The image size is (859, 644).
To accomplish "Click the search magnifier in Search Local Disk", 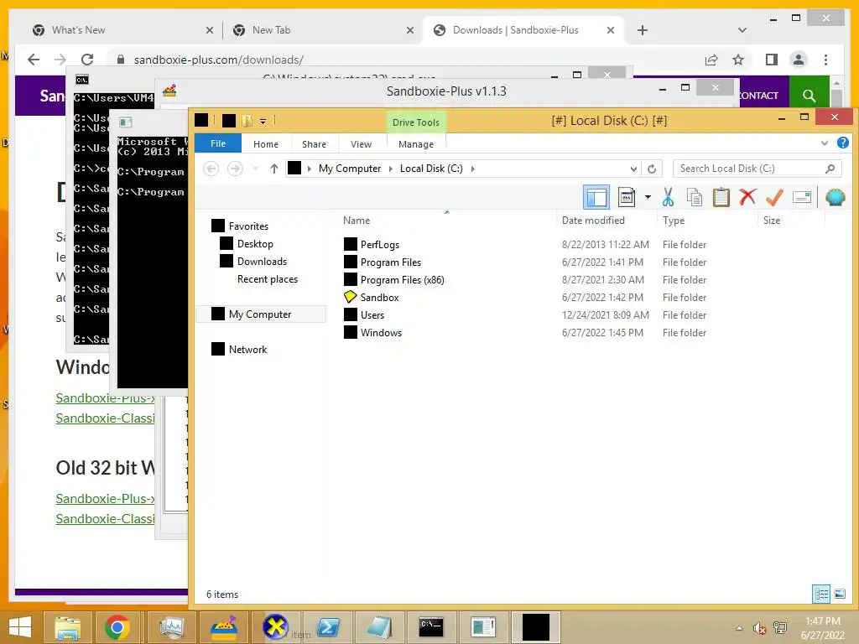I will click(x=830, y=169).
